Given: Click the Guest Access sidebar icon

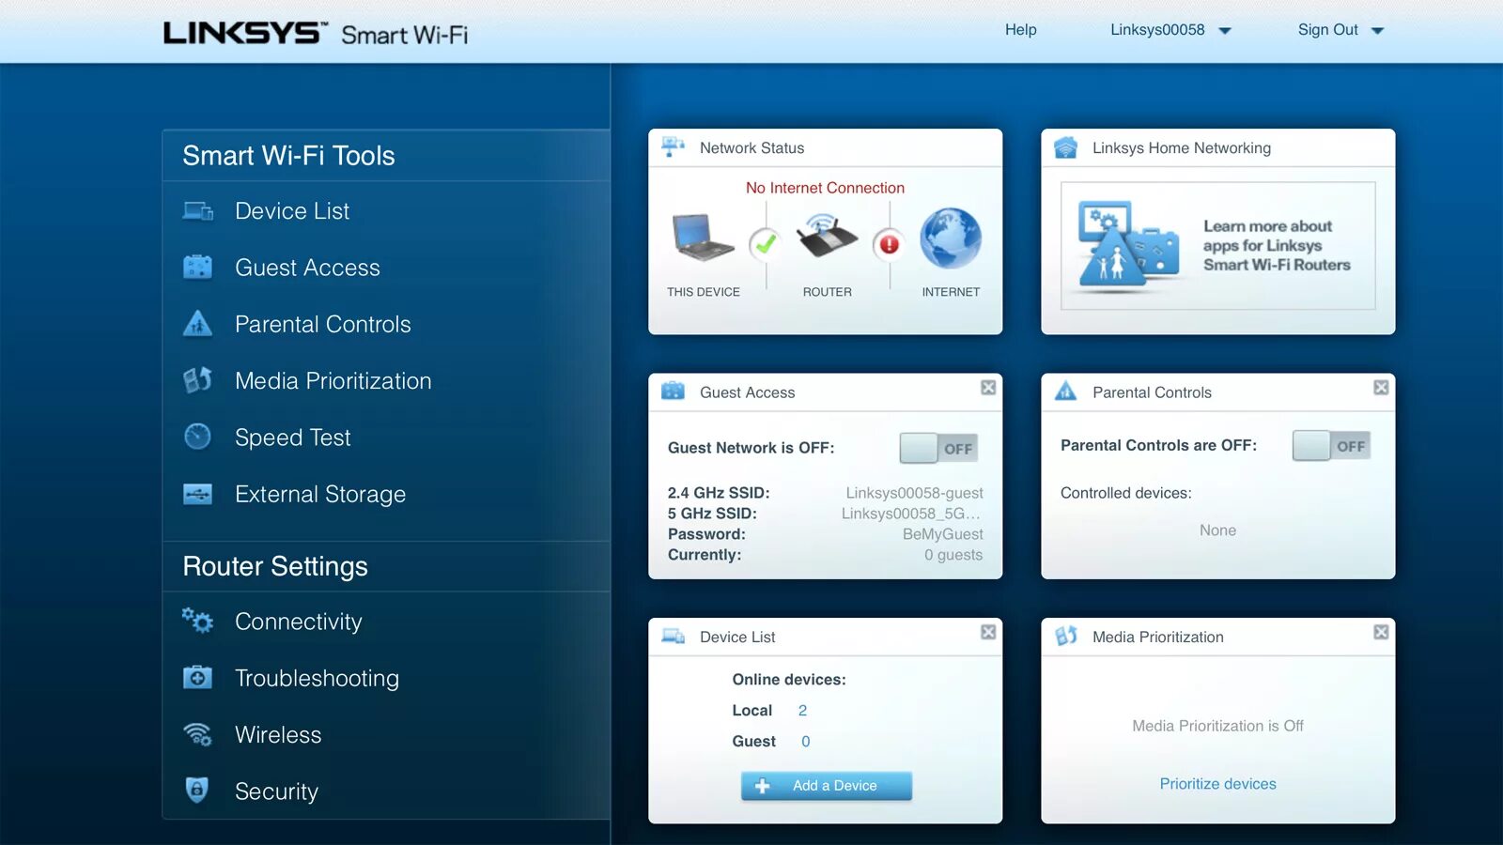Looking at the screenshot, I should (x=197, y=268).
